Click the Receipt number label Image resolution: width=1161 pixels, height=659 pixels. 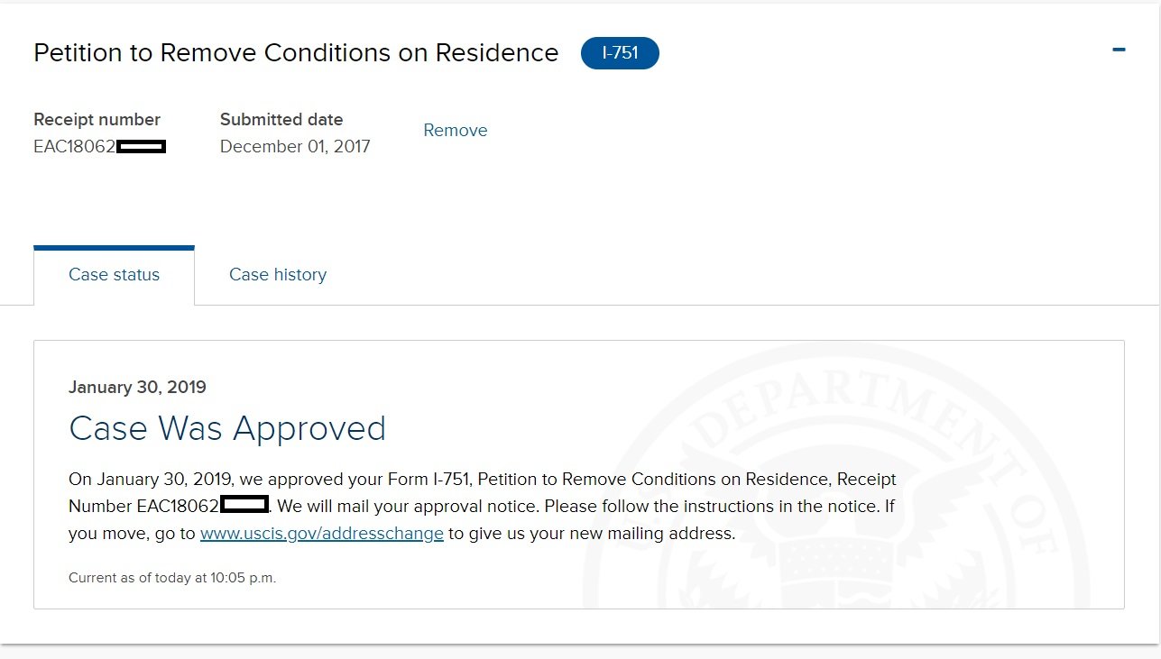(x=97, y=119)
